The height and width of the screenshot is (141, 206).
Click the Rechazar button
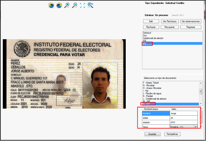coord(151,27)
